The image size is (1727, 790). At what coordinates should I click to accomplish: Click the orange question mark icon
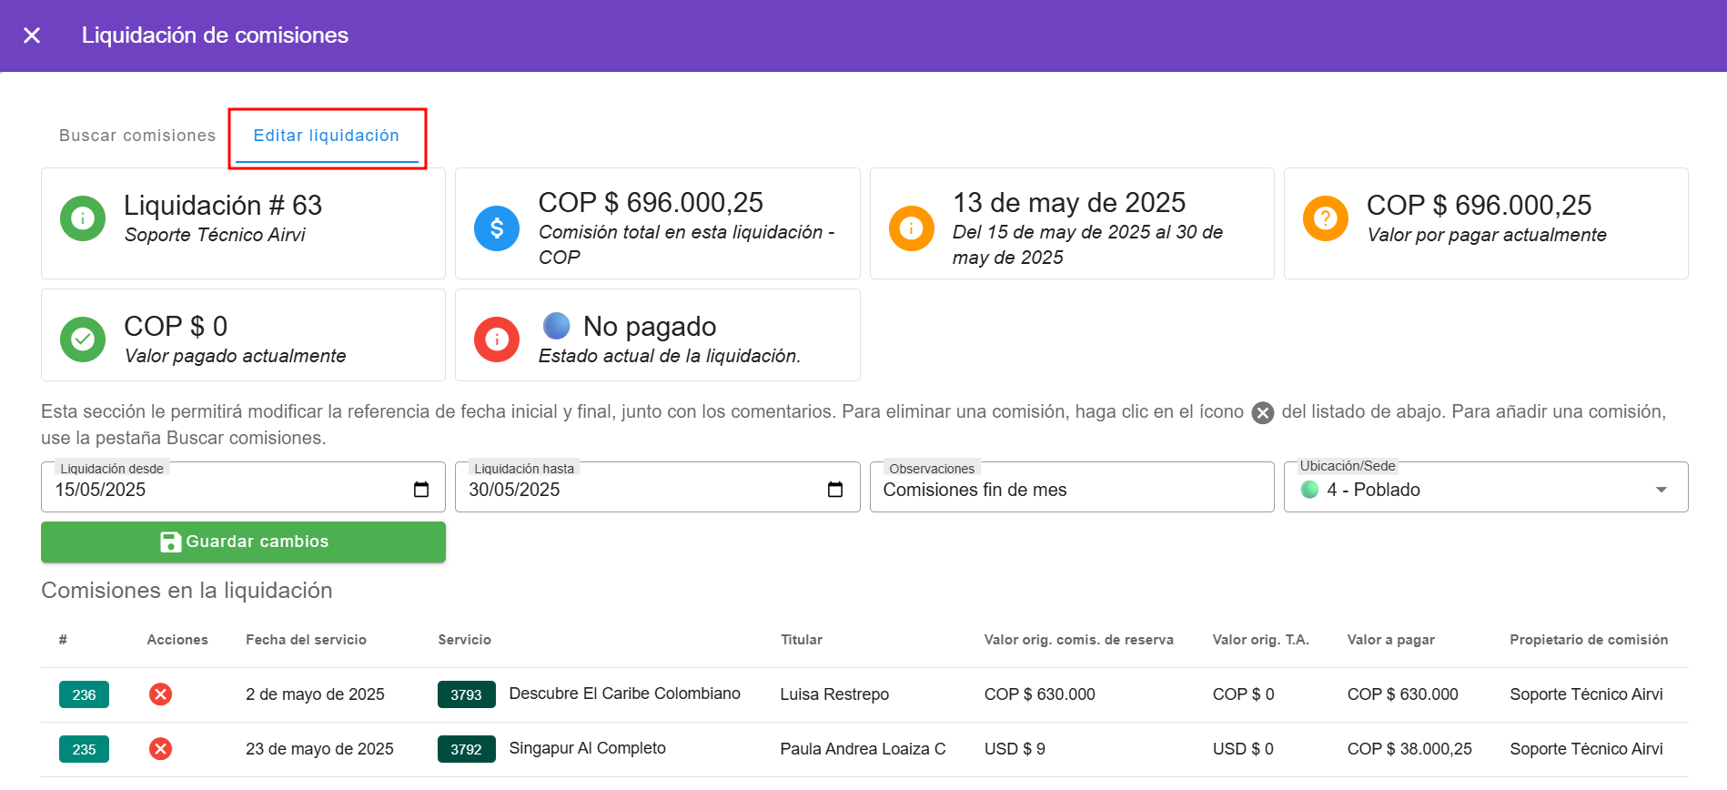[x=1325, y=218]
